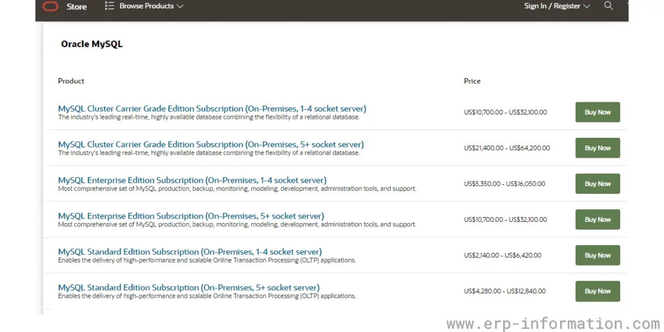Select price US$10,700.00 - US$32,100.00 of Cluster 1-4 socket

pyautogui.click(x=505, y=112)
